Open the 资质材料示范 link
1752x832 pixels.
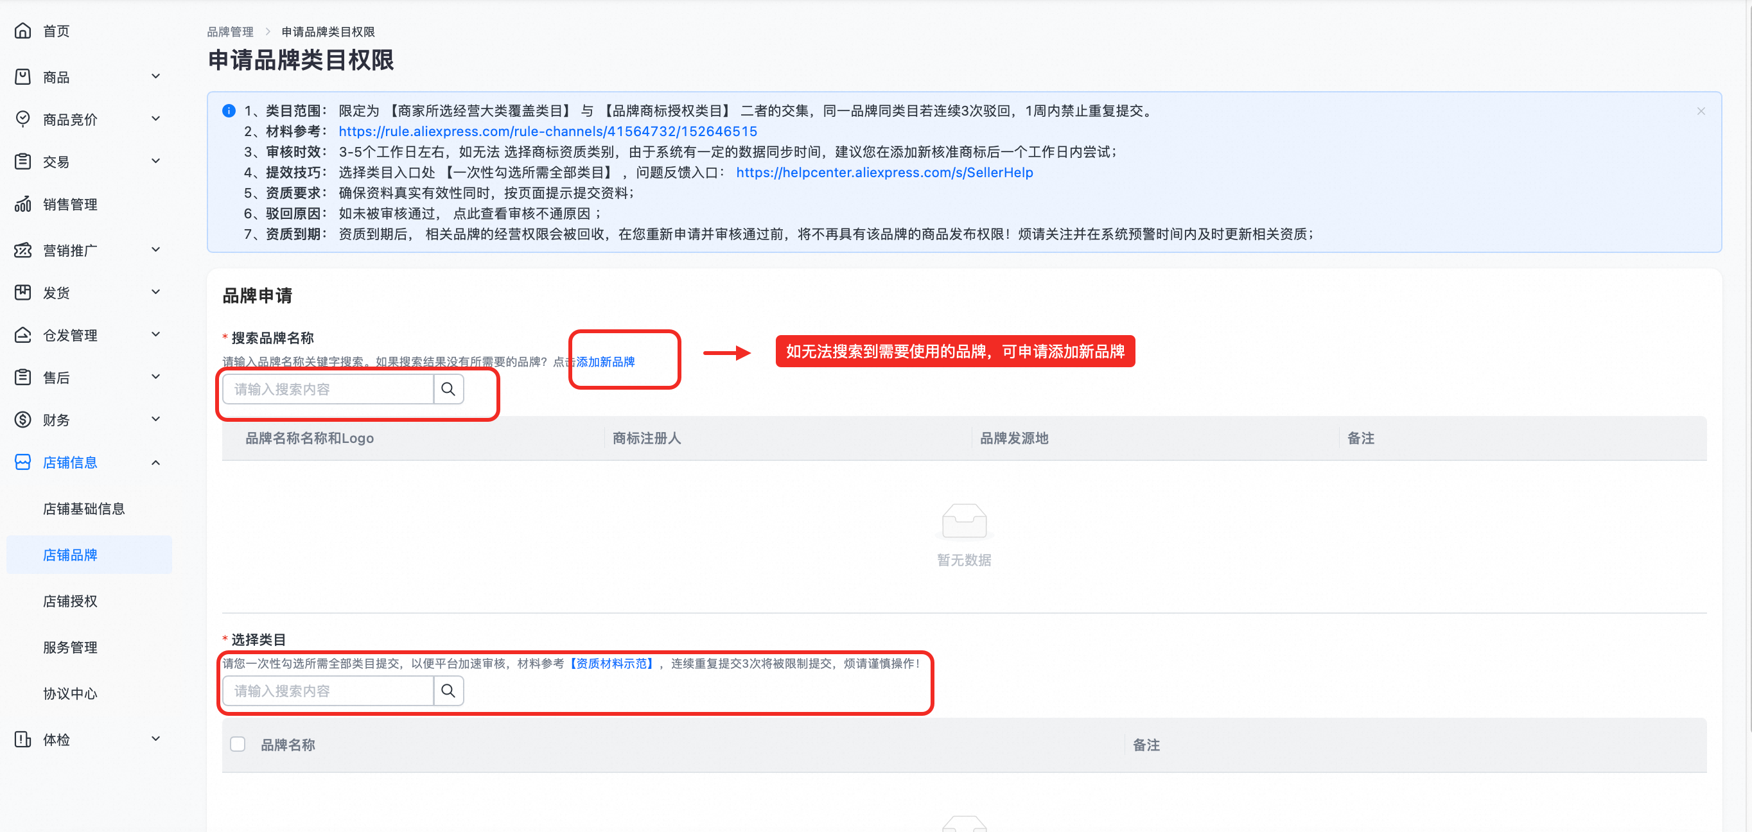click(611, 663)
